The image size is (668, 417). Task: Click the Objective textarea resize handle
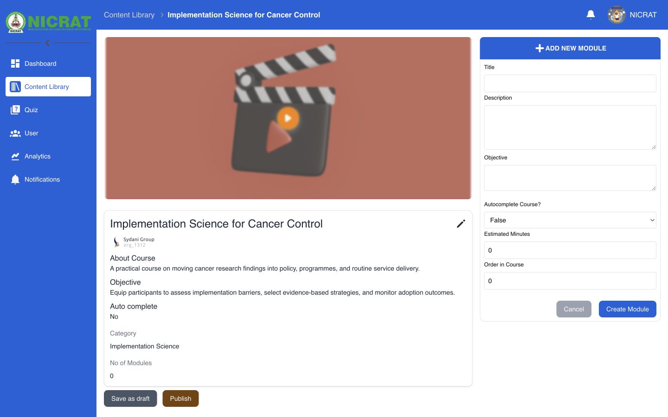tap(654, 188)
